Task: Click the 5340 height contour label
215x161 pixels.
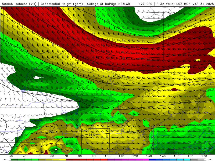Action: coord(143,49)
